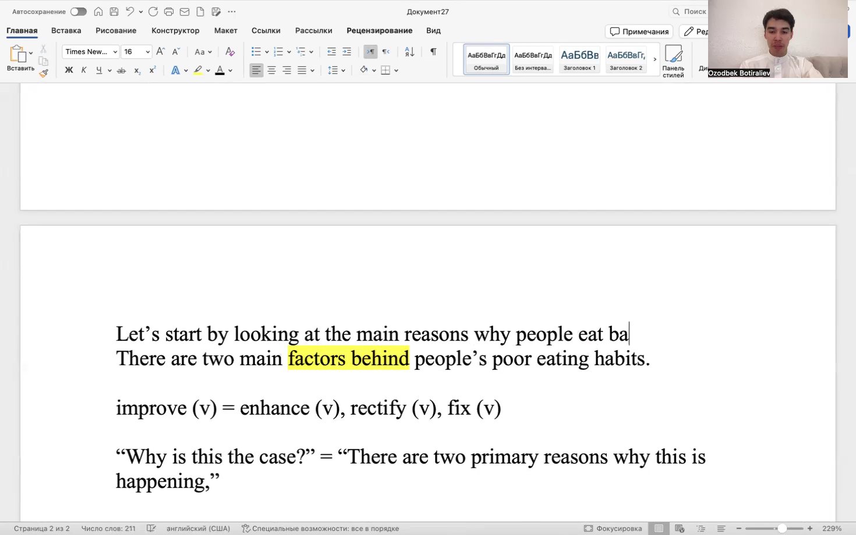Screen dimensions: 856x535
Task: Apply justify alignment
Action: 302,70
